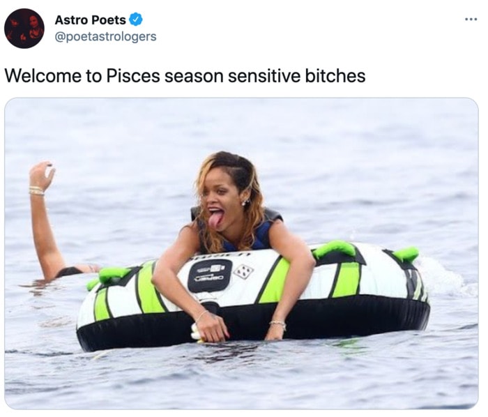
Task: Click the green handle on the tube's right
Action: [x=406, y=254]
